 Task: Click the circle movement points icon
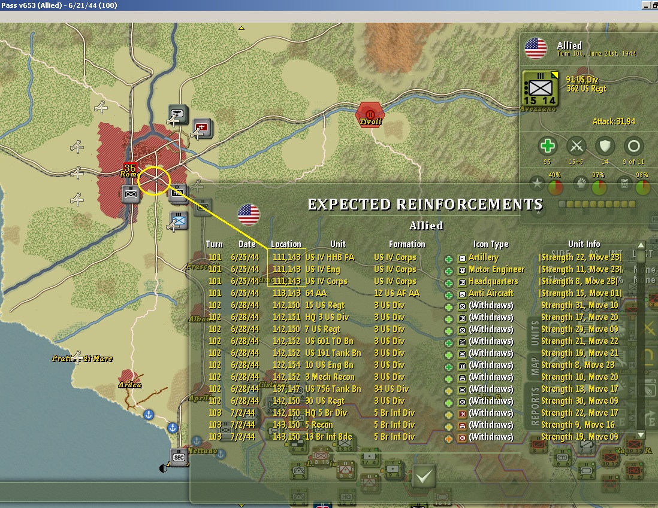(x=633, y=146)
